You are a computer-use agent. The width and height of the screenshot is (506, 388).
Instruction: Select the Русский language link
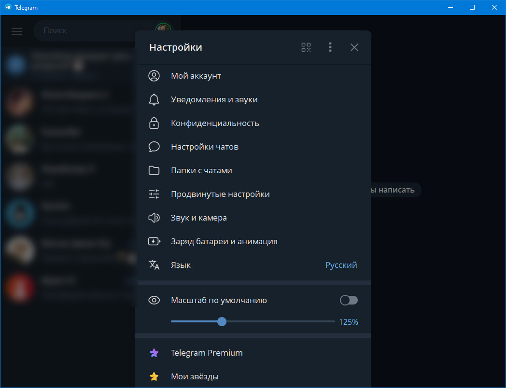341,265
